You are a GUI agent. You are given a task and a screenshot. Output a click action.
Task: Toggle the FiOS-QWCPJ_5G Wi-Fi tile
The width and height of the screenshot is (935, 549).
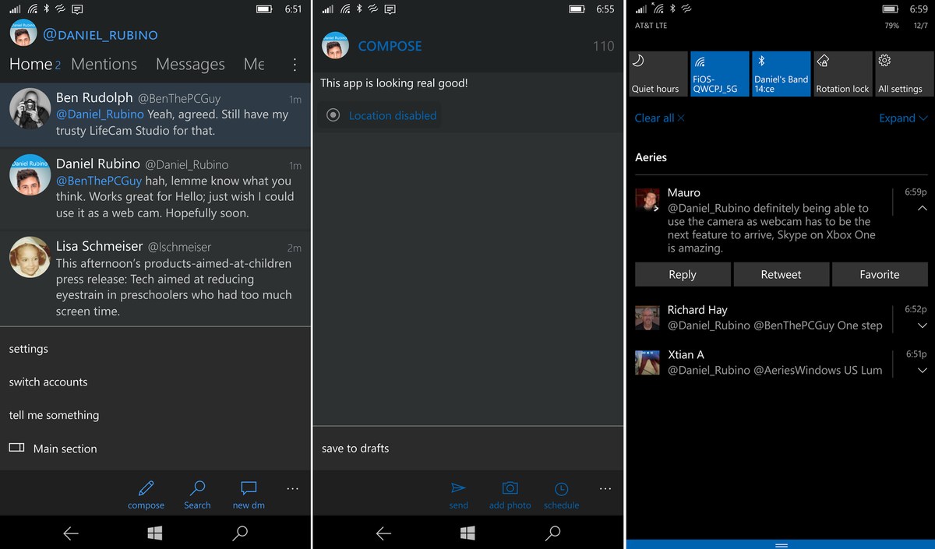[x=719, y=73]
